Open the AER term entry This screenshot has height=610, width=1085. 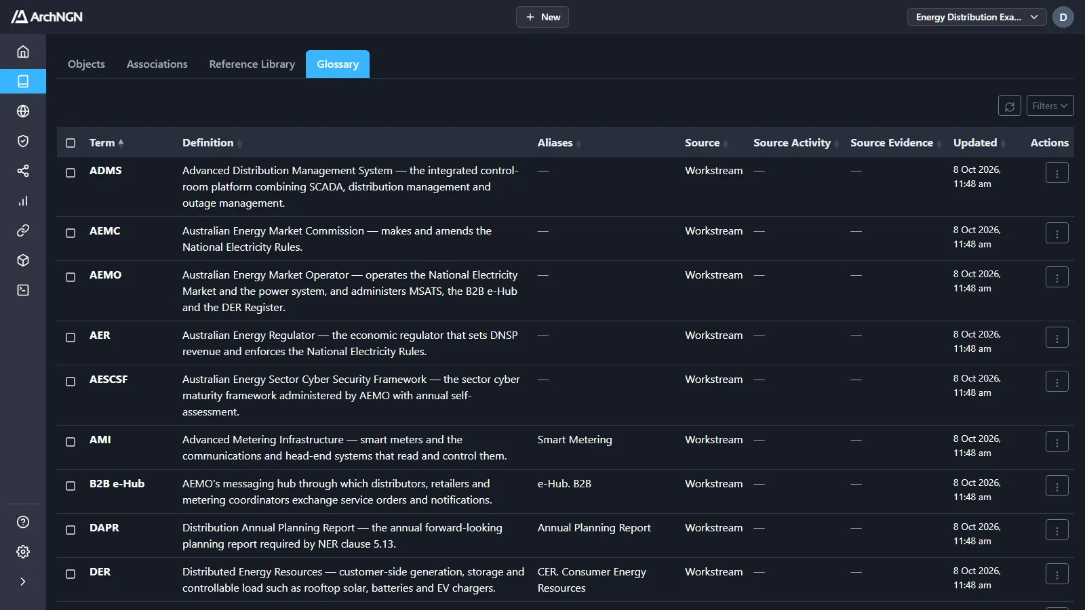[x=100, y=335]
